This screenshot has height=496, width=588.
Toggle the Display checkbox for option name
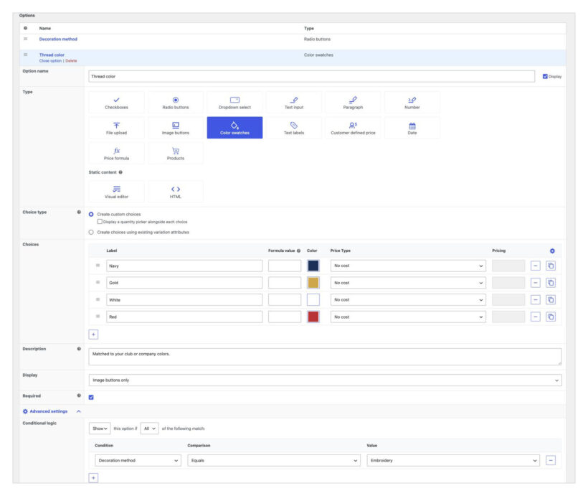545,77
